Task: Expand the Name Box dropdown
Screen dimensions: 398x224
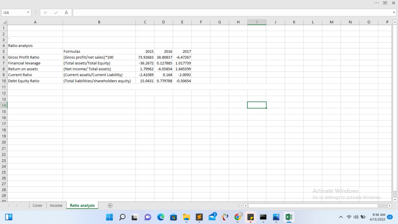Action: pyautogui.click(x=28, y=13)
